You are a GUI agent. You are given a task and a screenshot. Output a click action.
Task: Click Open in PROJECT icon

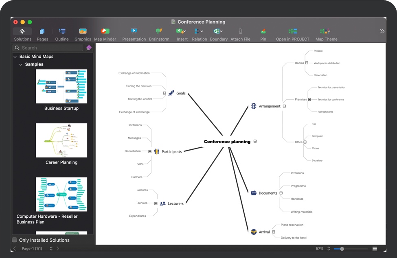[293, 31]
